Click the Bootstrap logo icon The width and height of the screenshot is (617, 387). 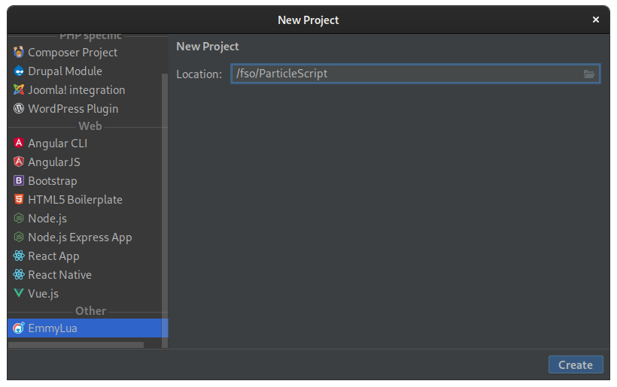point(19,181)
